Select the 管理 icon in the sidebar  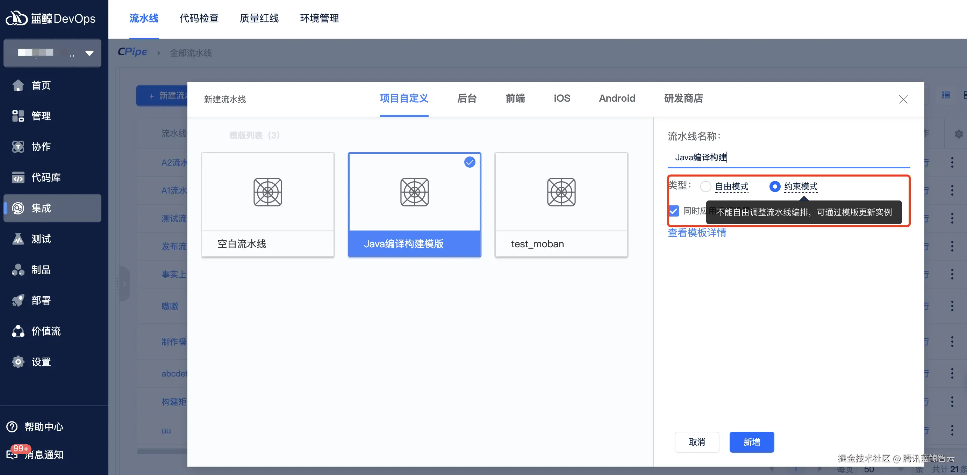[x=17, y=116]
